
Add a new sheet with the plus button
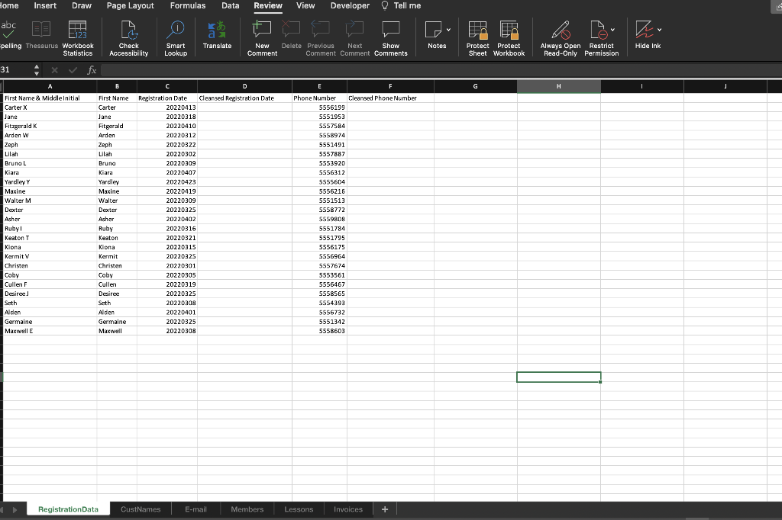point(385,509)
